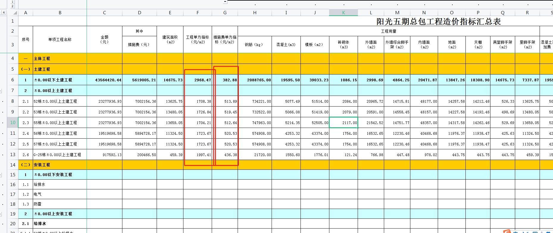553x233 pixels.
Task: Click the 52栋±0.00以上土建工程 row name
Action: coord(60,101)
